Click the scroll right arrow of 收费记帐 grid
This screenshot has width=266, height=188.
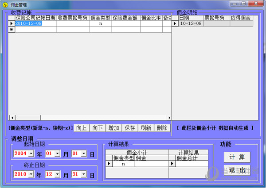[169, 117]
